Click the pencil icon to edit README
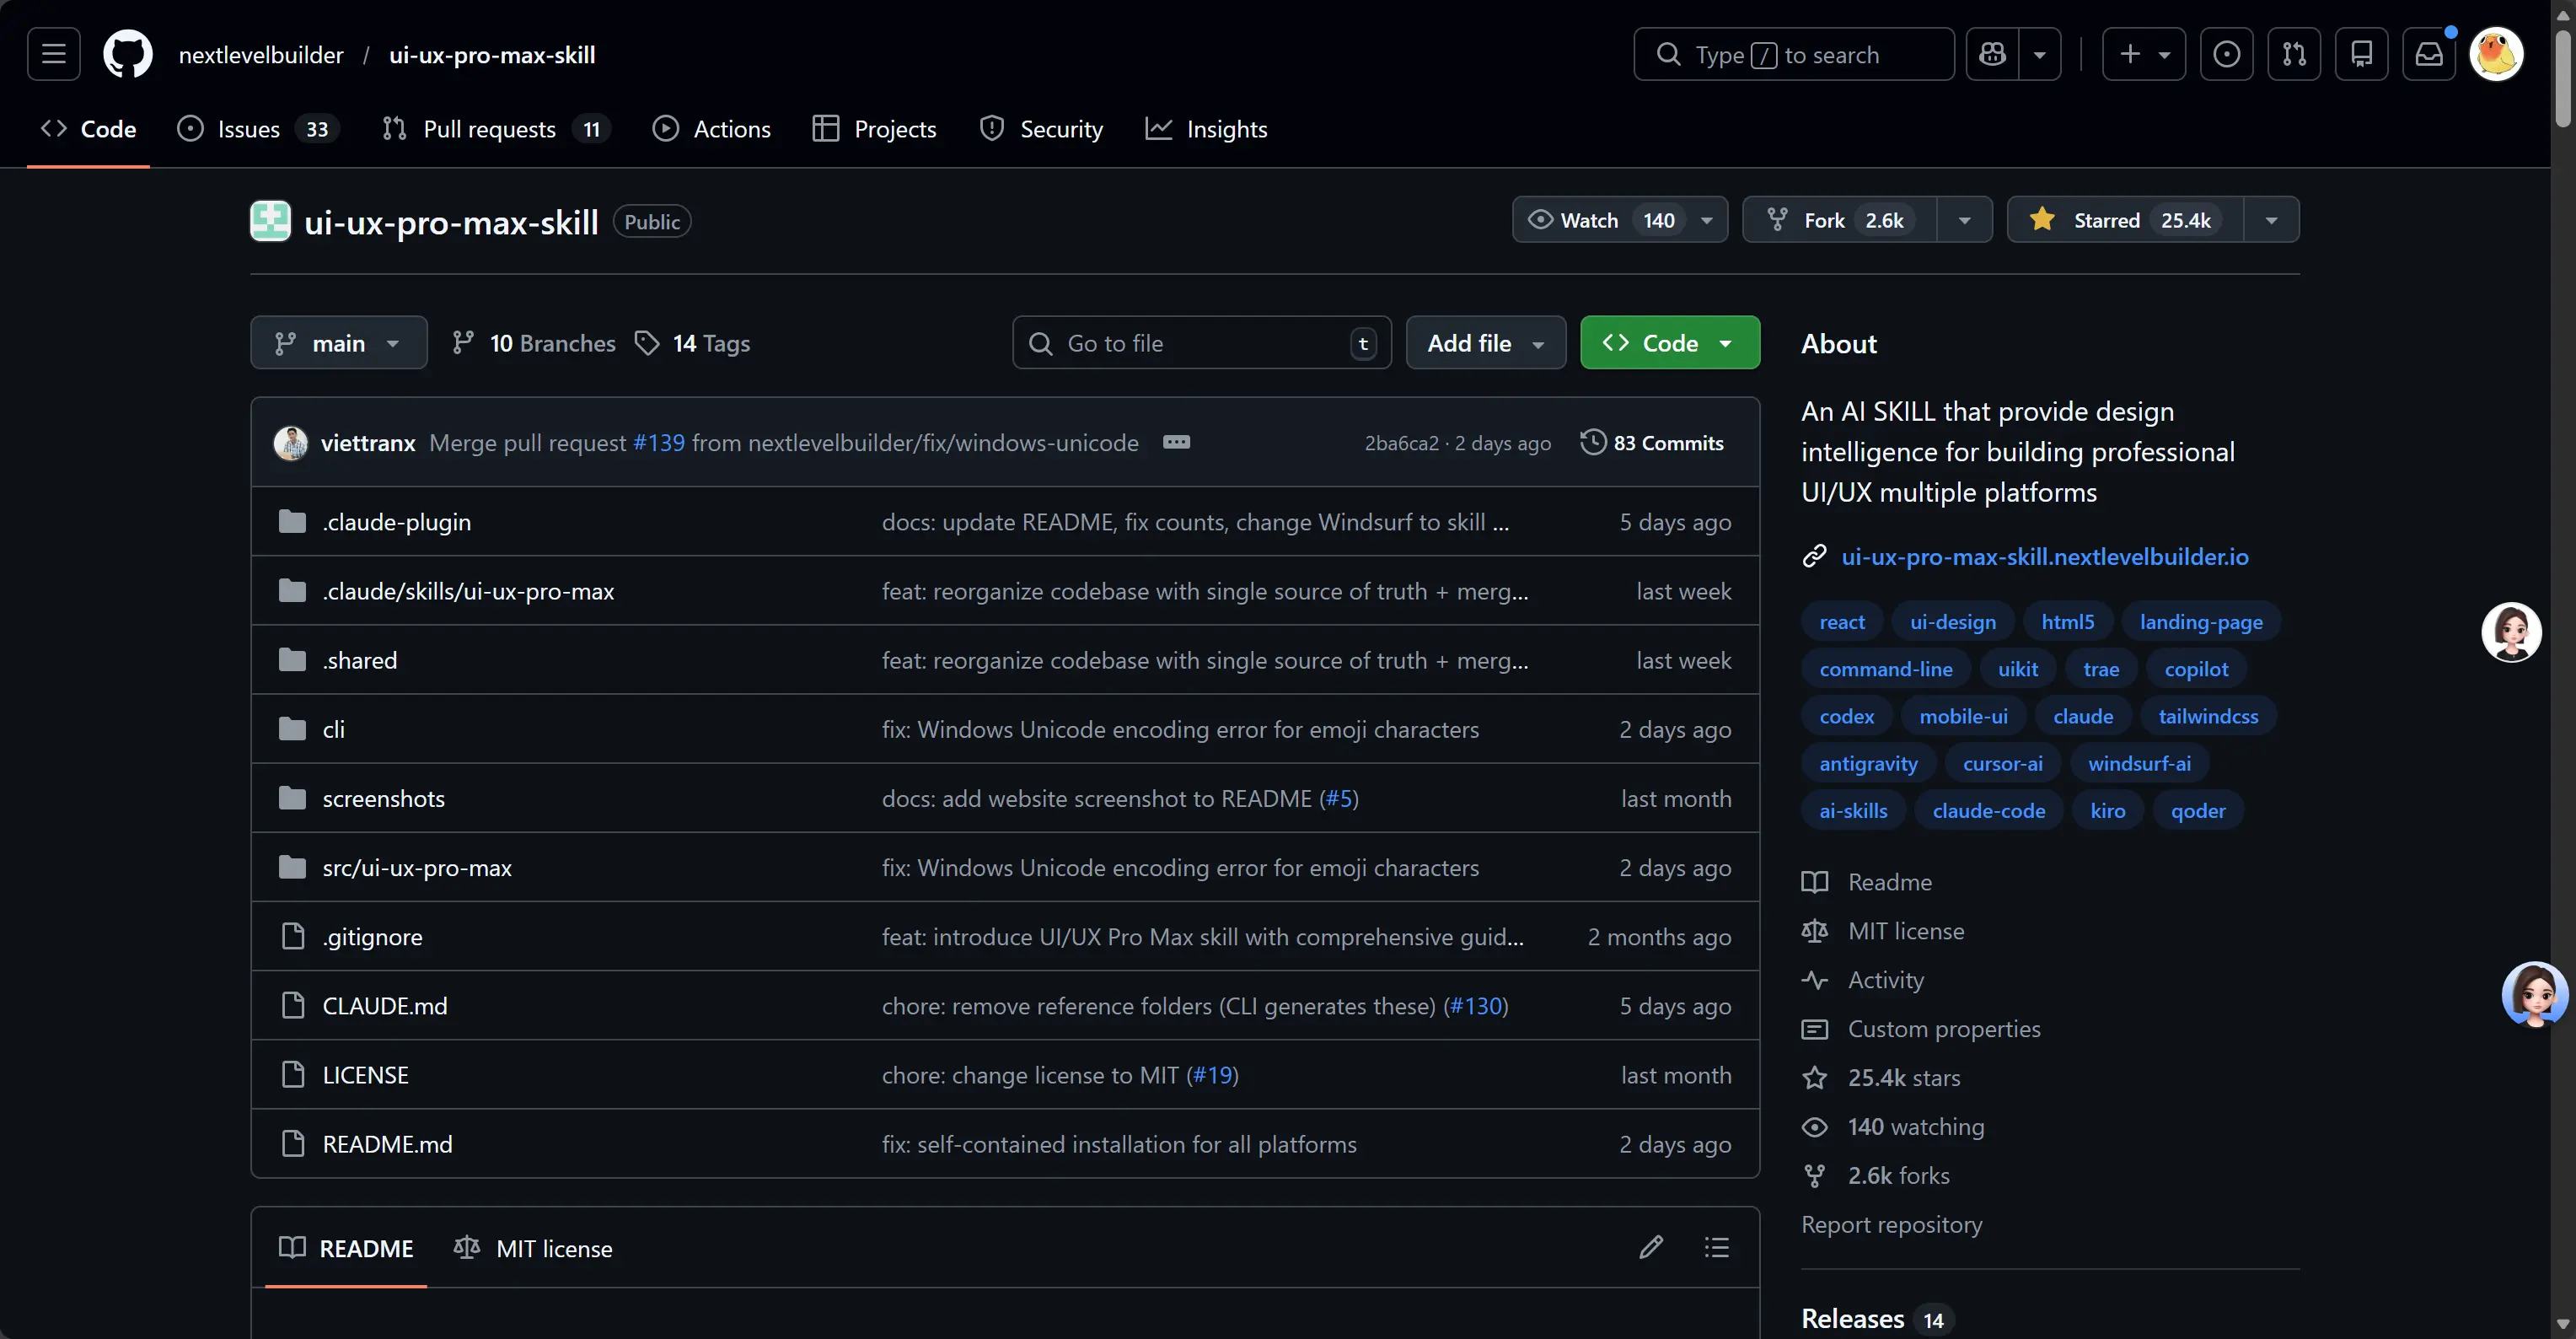Image resolution: width=2576 pixels, height=1339 pixels. 1651,1247
